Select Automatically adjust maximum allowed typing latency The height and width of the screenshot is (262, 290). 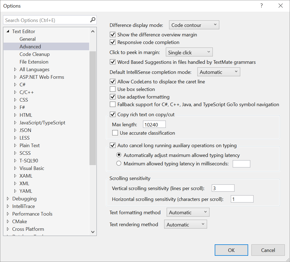point(119,155)
